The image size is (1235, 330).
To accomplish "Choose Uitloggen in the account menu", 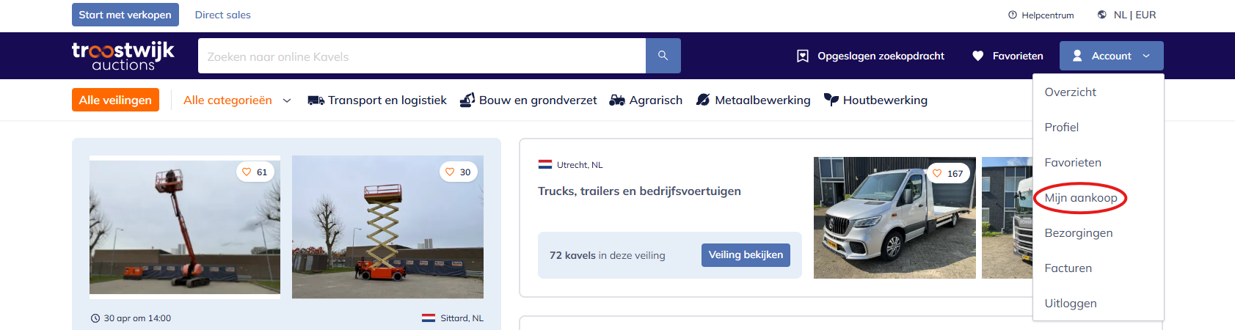I will coord(1070,304).
